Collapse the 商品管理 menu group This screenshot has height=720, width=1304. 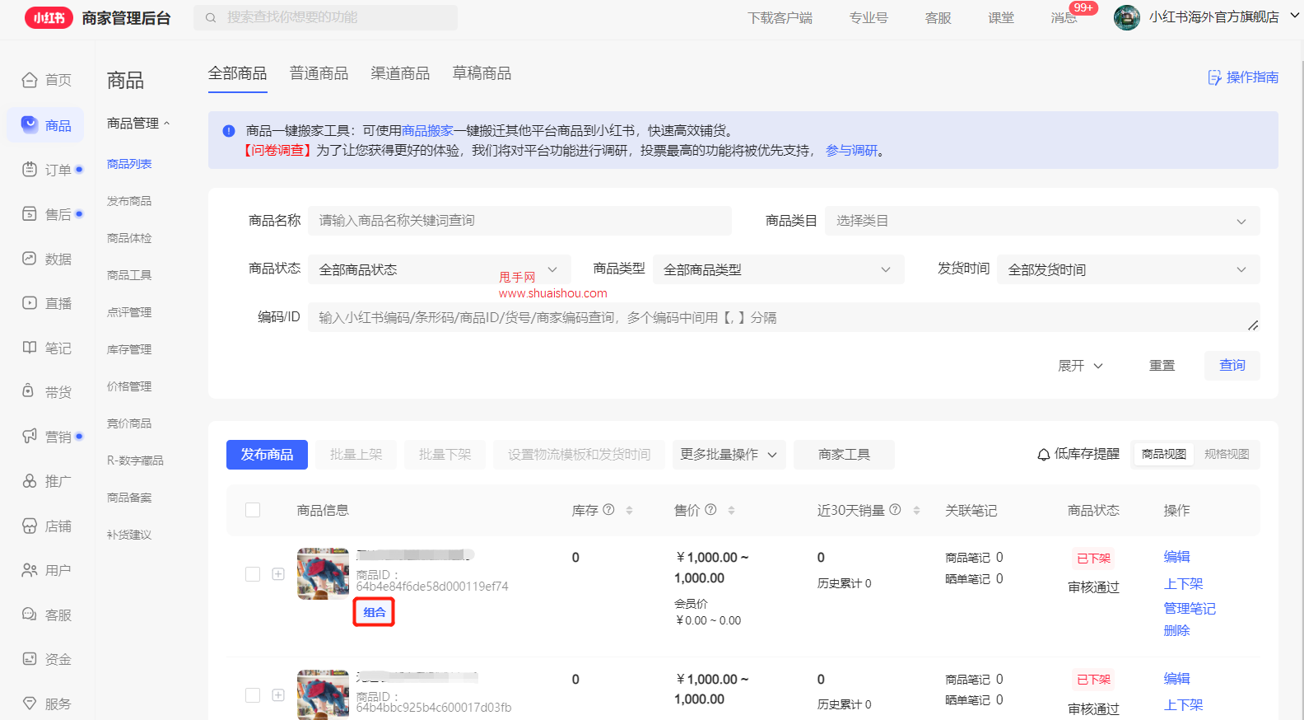[x=138, y=124]
